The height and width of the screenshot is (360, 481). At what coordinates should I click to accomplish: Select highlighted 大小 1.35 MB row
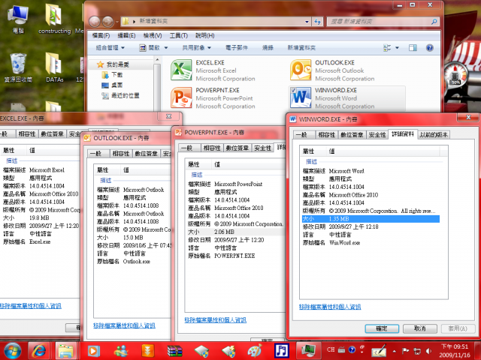click(371, 219)
